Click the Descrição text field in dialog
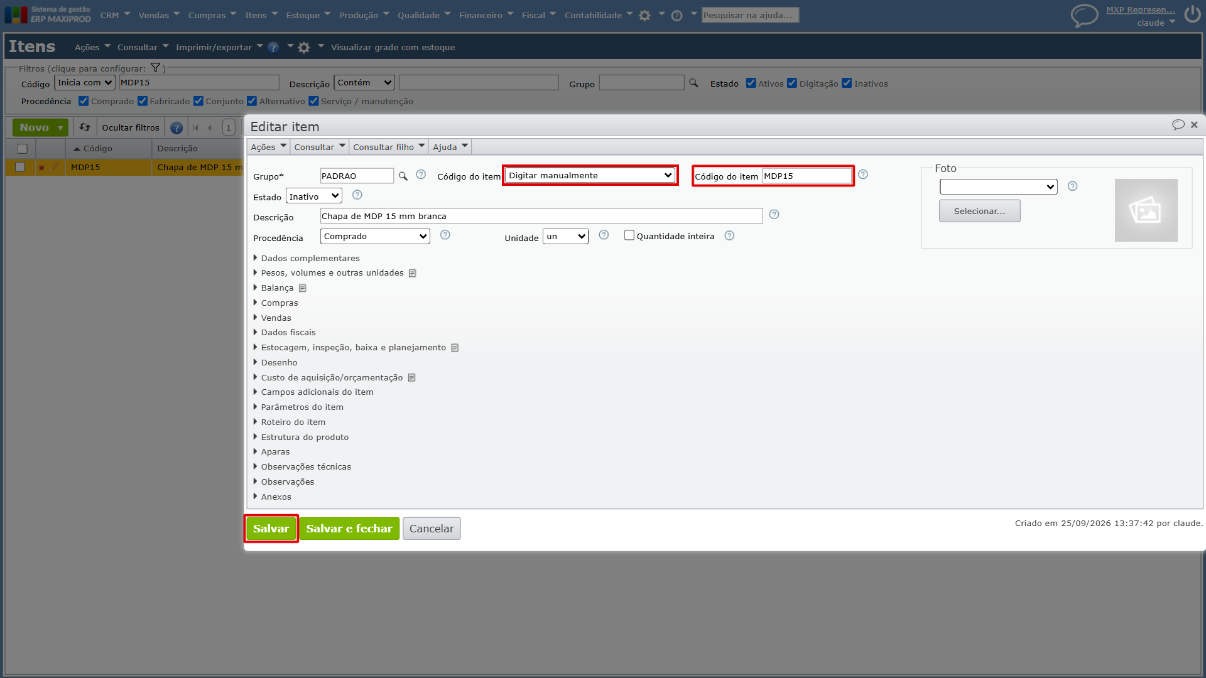 click(x=541, y=217)
